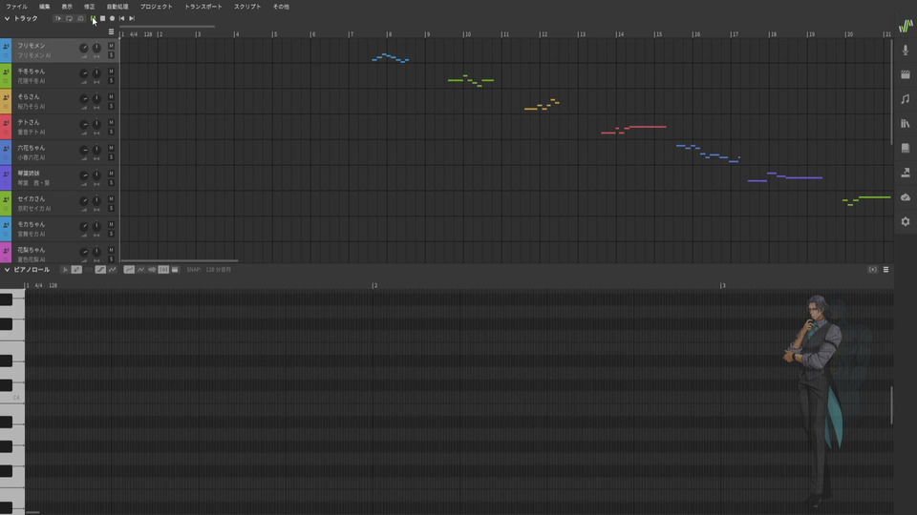The image size is (917, 515).
Task: Collapse the ピアノロール panel chevron
Action: [x=7, y=270]
